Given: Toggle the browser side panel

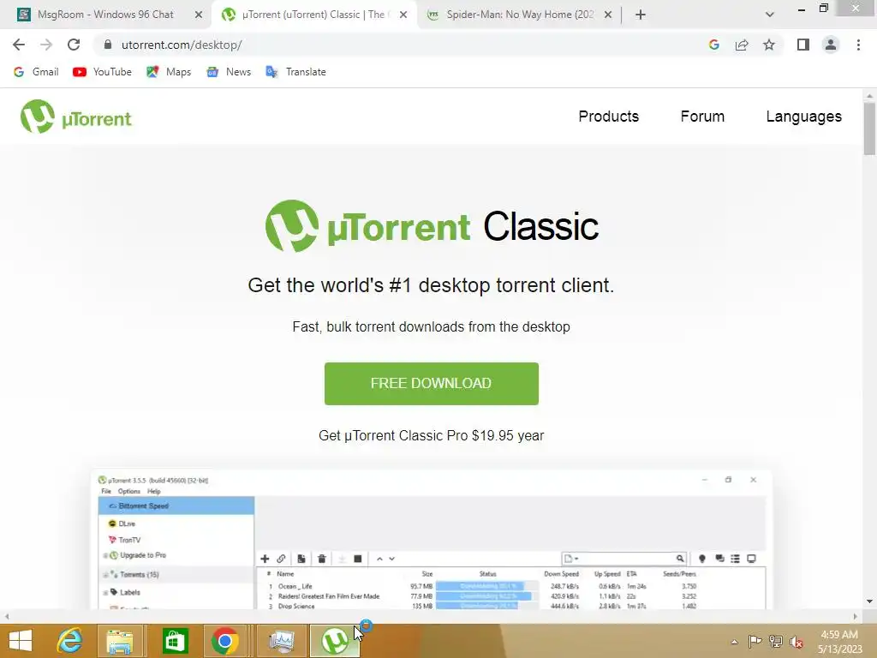Looking at the screenshot, I should 803,45.
